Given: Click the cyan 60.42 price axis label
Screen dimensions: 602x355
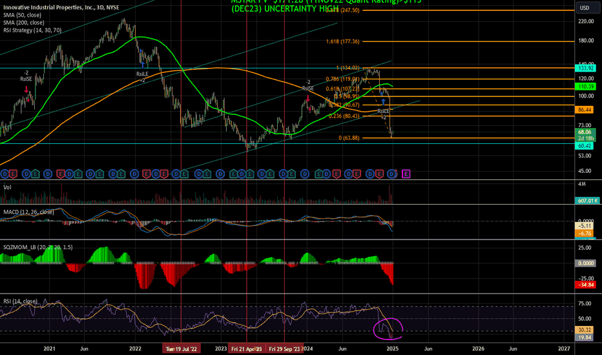Looking at the screenshot, I should point(585,146).
